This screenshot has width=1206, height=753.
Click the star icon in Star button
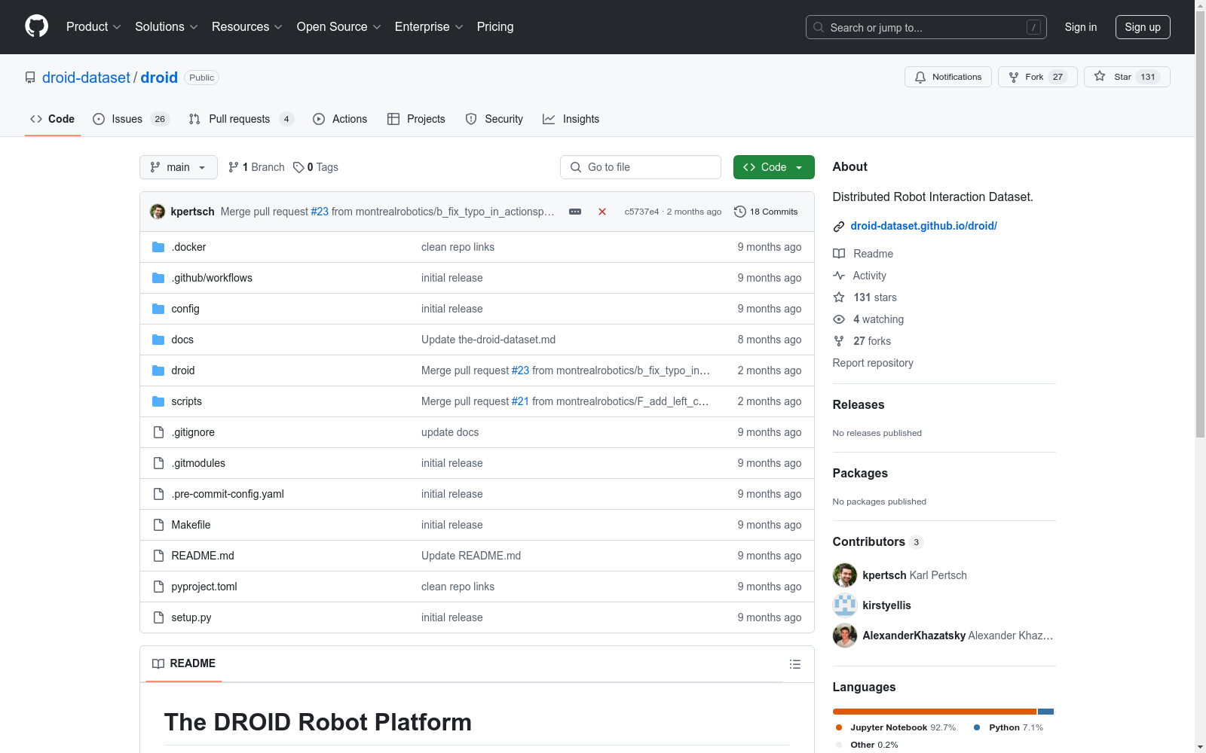pos(1100,77)
